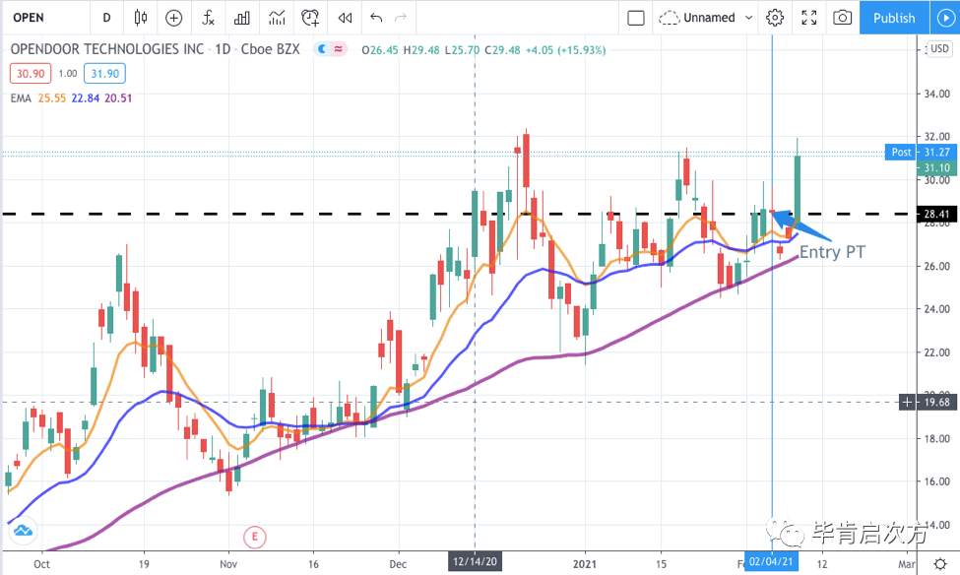This screenshot has height=575, width=960.
Task: Click the +4.05 (+15.93%) change value
Action: [566, 50]
